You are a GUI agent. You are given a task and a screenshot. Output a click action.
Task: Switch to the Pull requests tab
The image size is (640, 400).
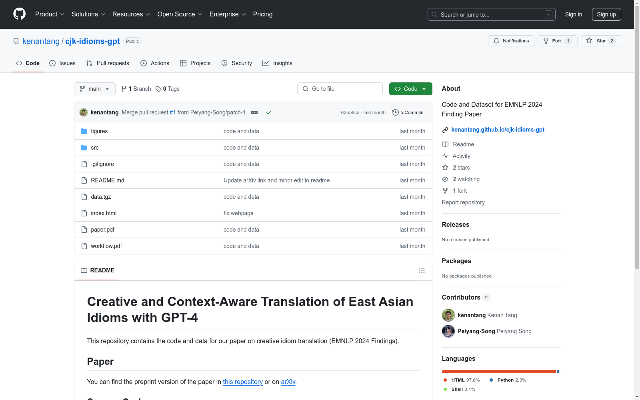click(x=108, y=63)
